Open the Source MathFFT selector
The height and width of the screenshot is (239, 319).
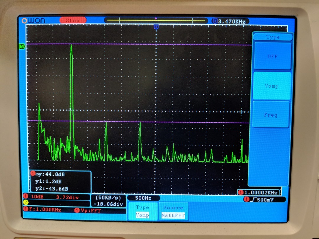click(x=173, y=211)
